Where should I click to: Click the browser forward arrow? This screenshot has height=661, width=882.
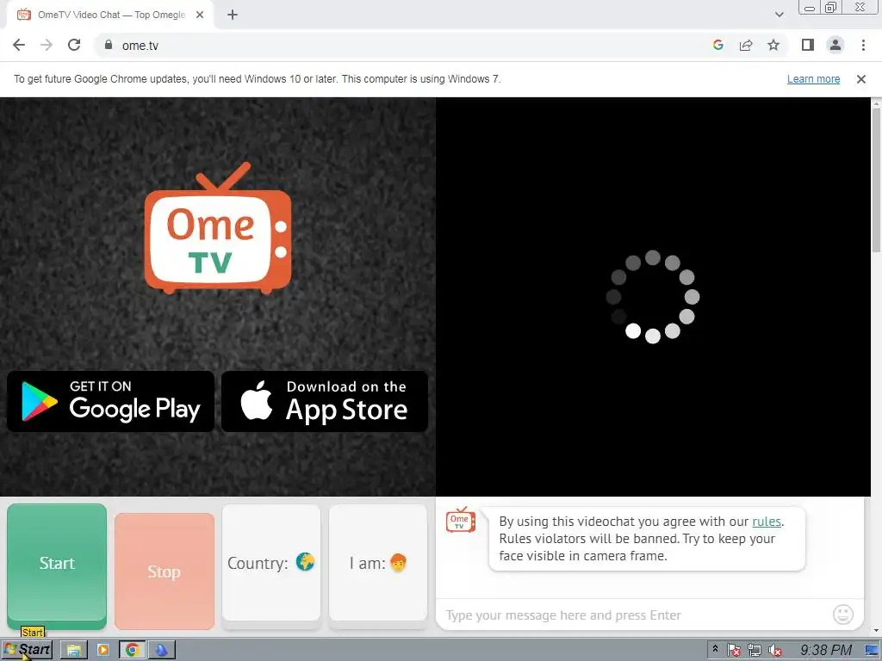pos(47,45)
